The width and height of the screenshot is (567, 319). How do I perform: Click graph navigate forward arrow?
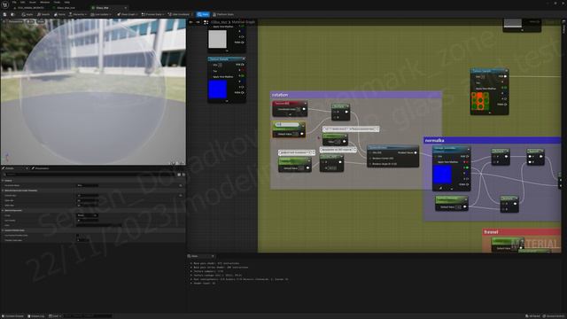point(198,22)
